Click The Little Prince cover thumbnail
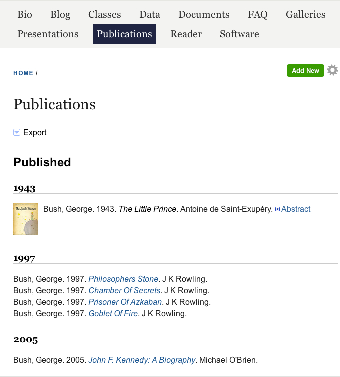The width and height of the screenshot is (340, 377). pos(26,219)
